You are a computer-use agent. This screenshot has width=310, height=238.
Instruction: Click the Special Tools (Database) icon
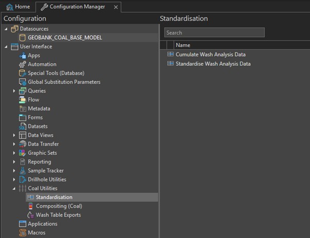[x=23, y=73]
